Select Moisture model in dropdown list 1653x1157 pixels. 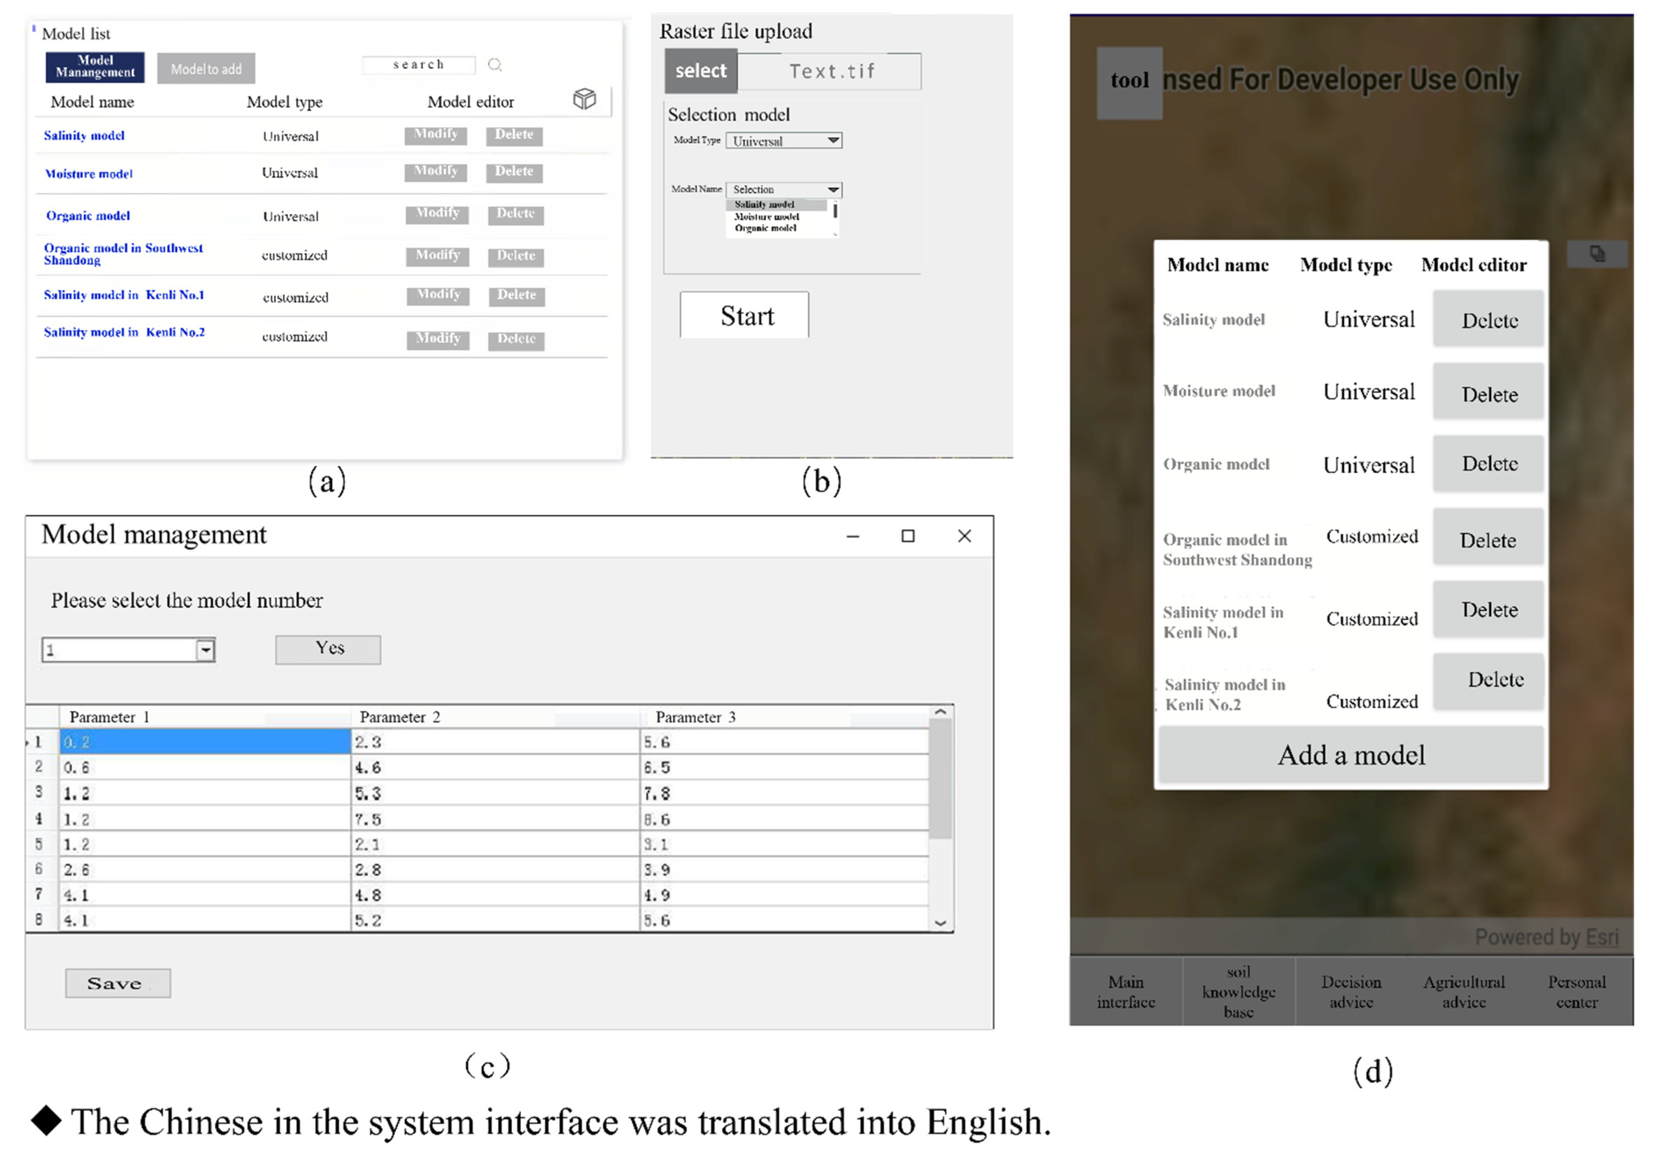pyautogui.click(x=766, y=217)
